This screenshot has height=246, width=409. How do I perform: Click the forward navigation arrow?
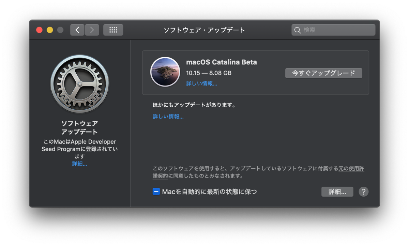tap(91, 30)
